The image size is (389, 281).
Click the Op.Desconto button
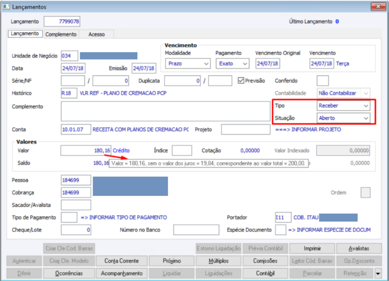pos(359,261)
